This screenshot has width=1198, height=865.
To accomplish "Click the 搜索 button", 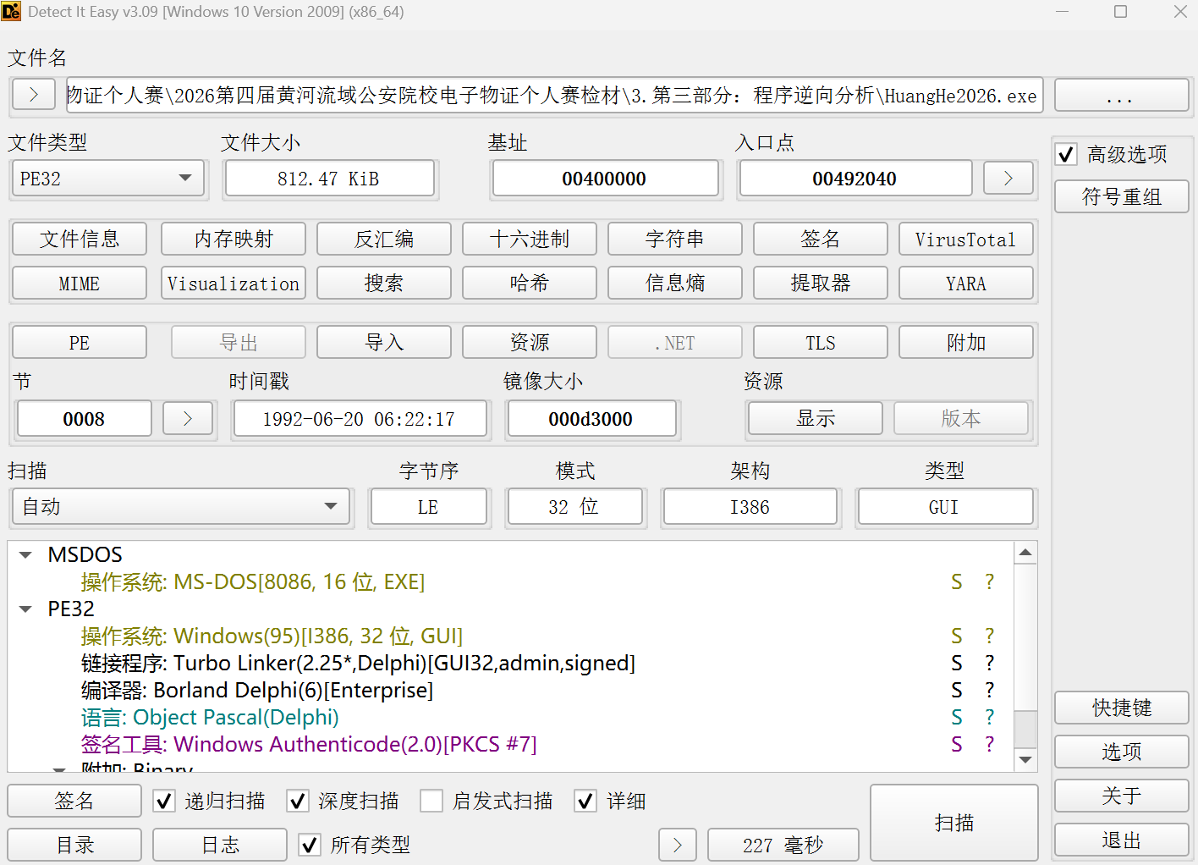I will click(x=384, y=283).
